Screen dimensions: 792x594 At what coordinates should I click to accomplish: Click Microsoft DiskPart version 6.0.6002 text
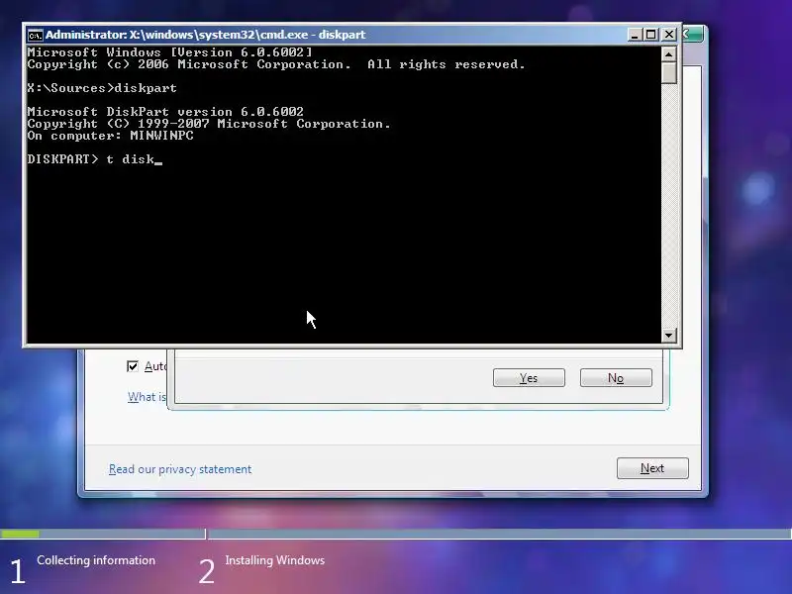tap(165, 112)
